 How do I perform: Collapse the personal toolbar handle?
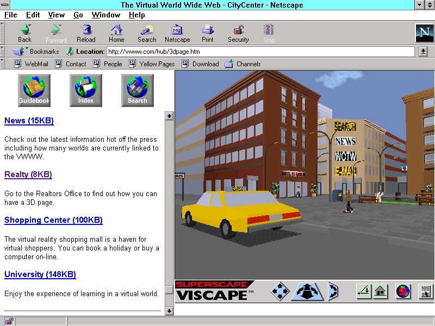click(2, 64)
